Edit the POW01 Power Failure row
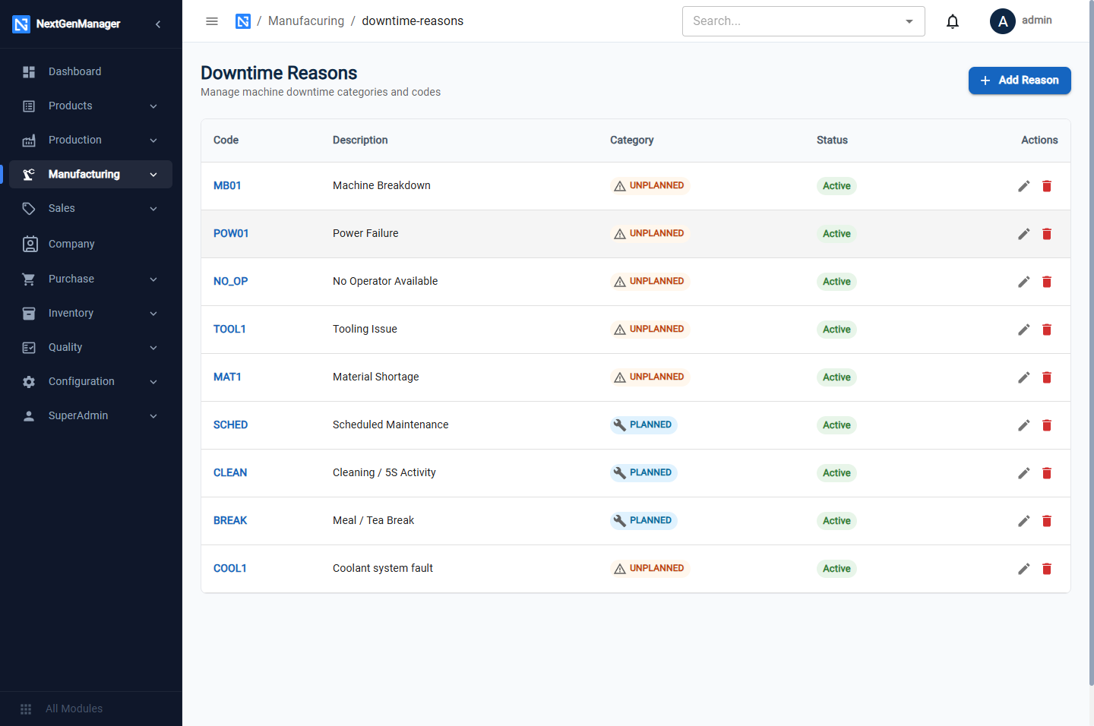 [x=1024, y=234]
